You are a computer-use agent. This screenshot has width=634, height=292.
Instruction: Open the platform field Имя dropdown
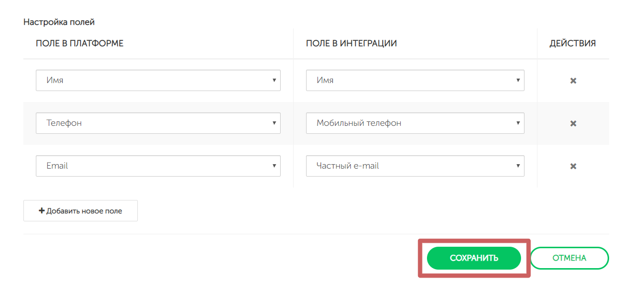pos(158,80)
